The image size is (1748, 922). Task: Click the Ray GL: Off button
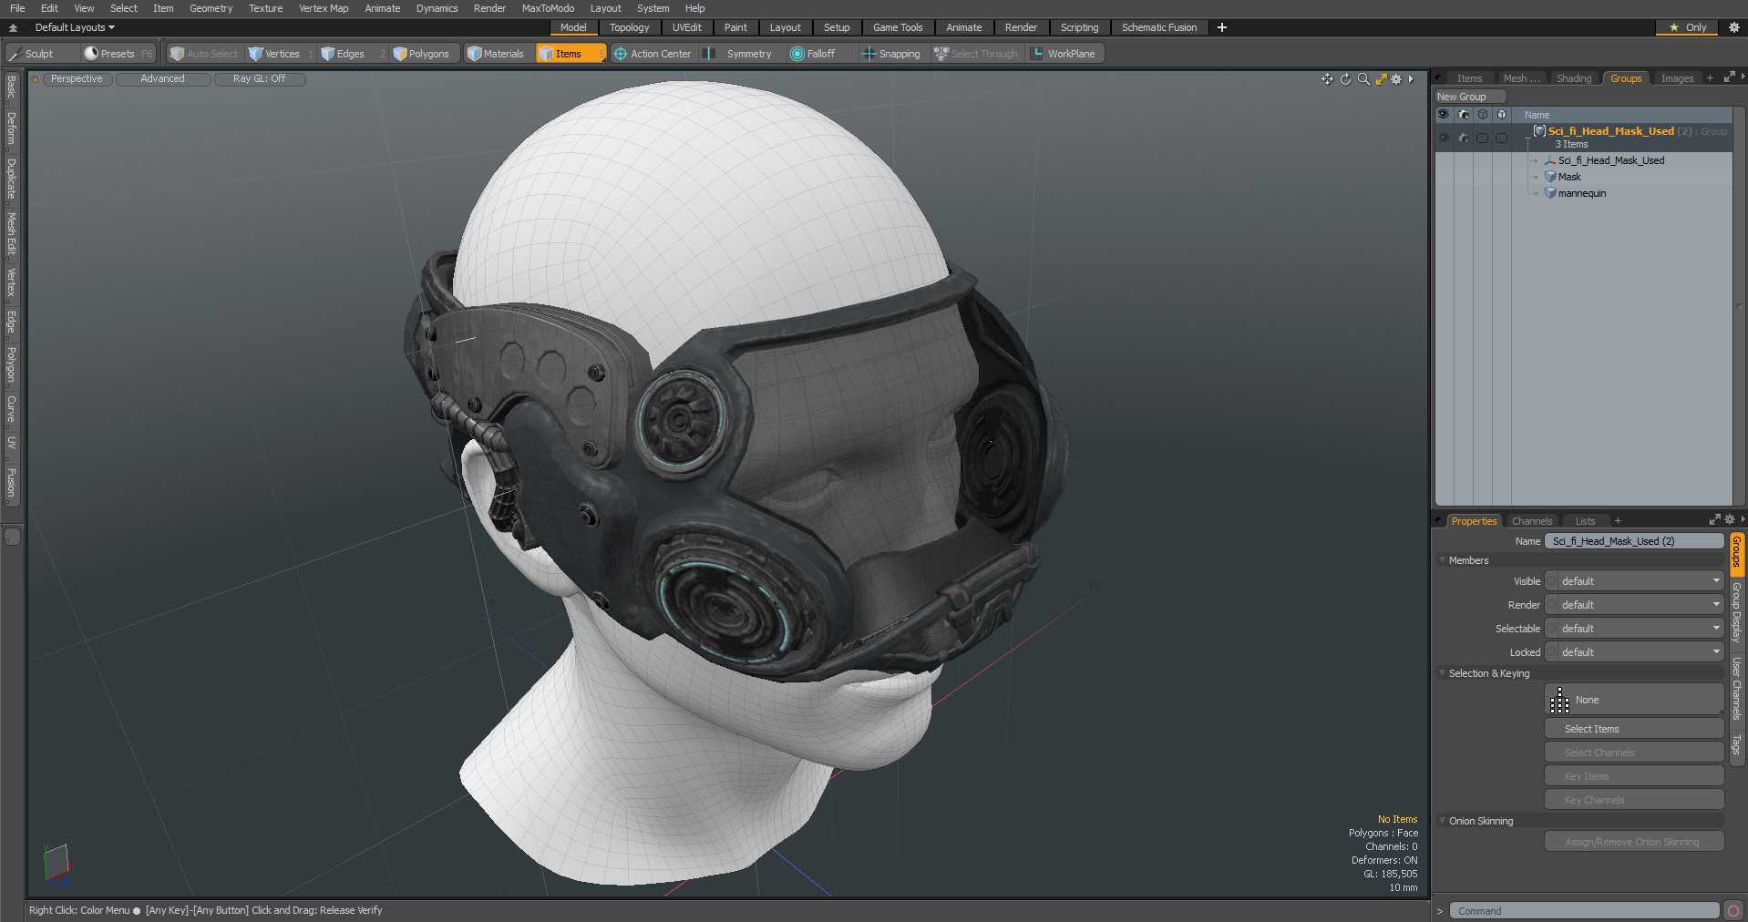(259, 79)
